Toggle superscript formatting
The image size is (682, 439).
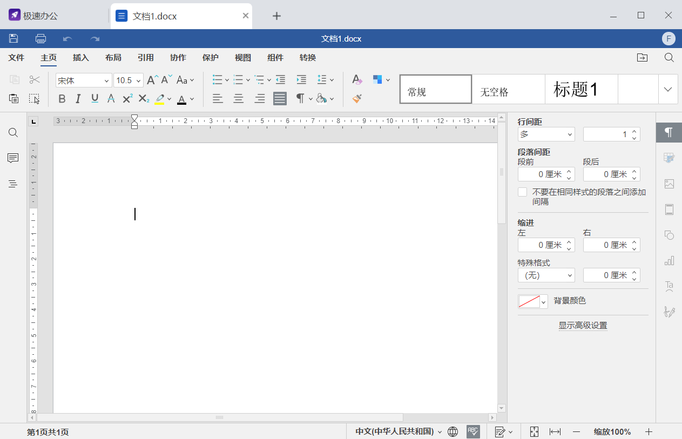[x=127, y=98]
